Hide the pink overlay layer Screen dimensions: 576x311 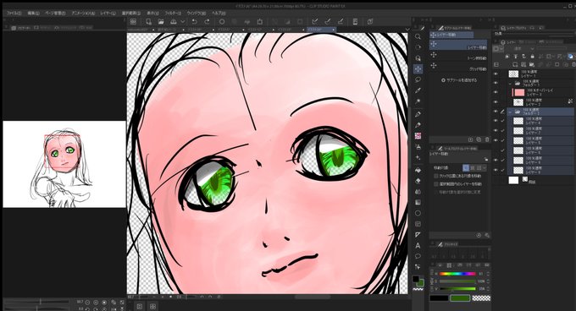click(x=496, y=92)
